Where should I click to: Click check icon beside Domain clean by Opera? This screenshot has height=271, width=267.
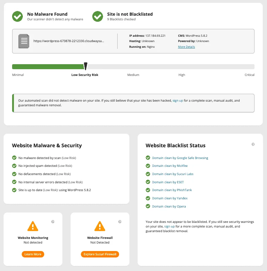pos(148,206)
